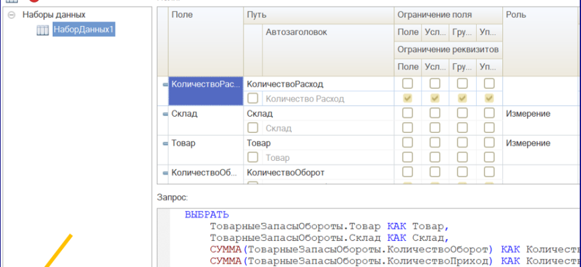Check Упорядочивание restriction box for КоличествоОборот

[489, 172]
